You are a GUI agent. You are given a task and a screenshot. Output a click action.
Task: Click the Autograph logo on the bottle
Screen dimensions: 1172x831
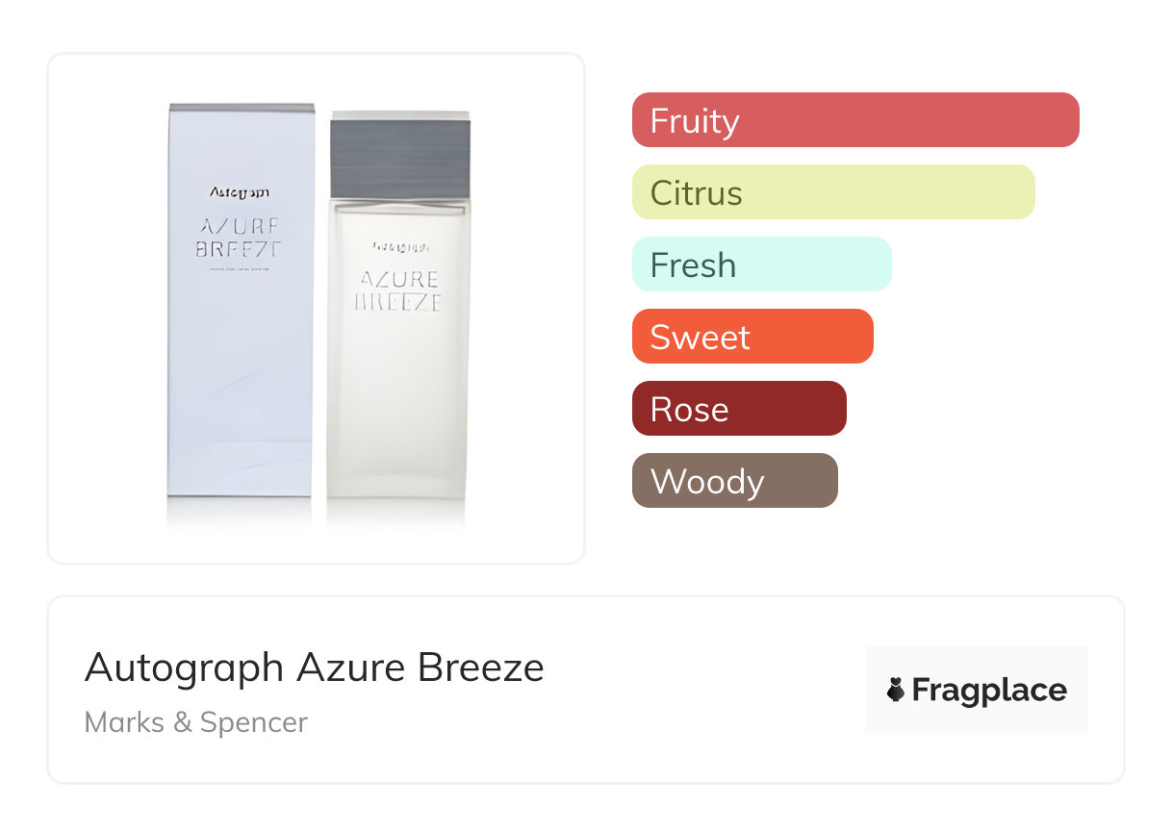(x=398, y=245)
